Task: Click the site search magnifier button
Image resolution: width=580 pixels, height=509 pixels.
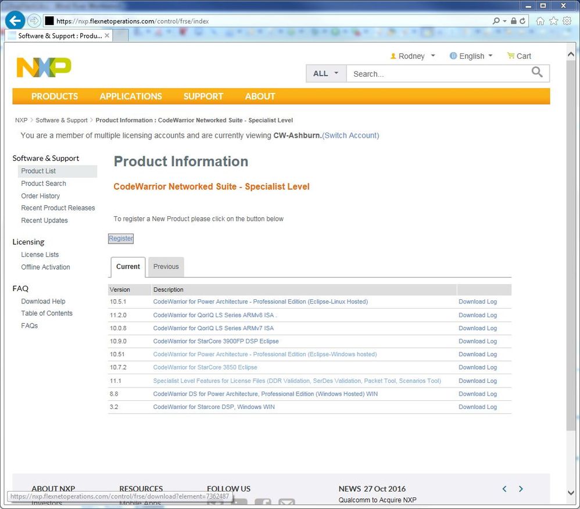Action: [537, 72]
